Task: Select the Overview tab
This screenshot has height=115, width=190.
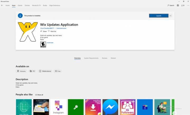Action: pyautogui.click(x=77, y=58)
